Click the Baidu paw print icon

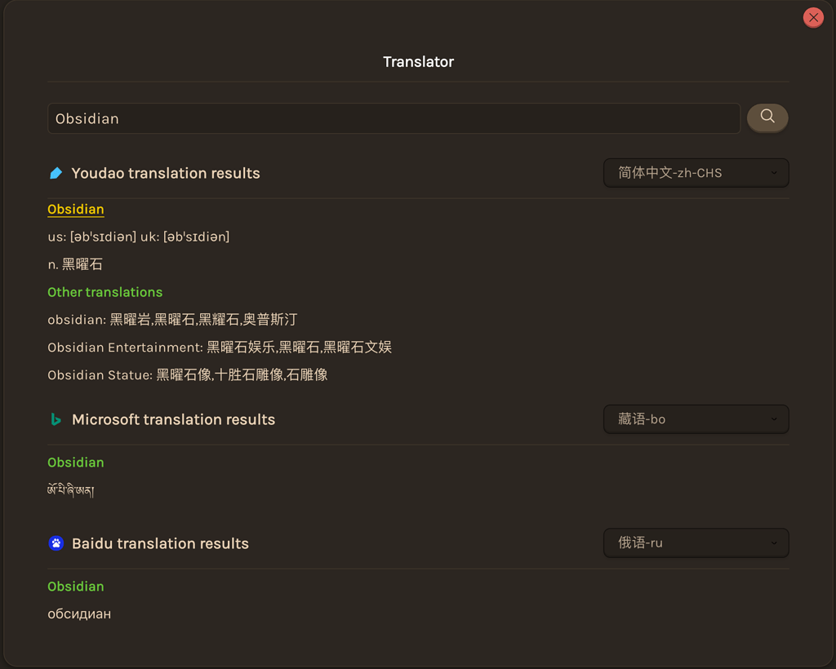tap(56, 543)
